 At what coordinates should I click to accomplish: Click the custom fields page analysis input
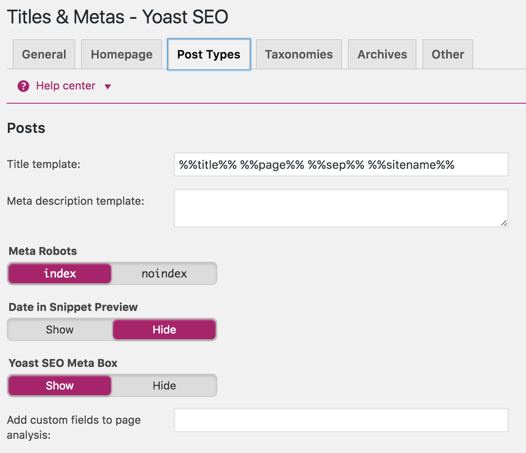(x=341, y=420)
